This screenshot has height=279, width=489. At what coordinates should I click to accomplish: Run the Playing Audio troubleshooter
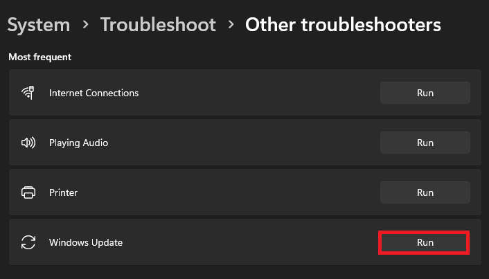425,143
